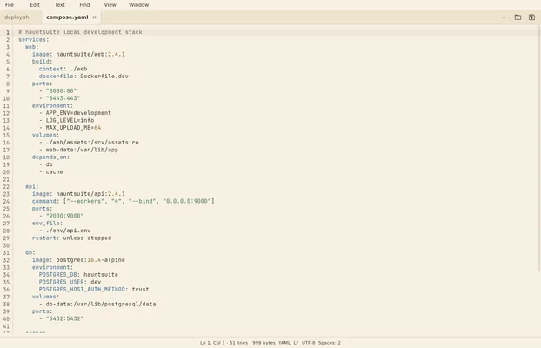This screenshot has width=541, height=348.
Task: Place cursor on 'web:' key
Action: point(31,47)
